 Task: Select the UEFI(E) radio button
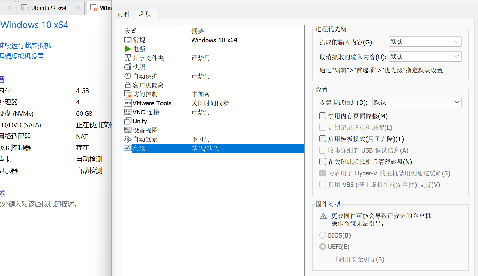[323, 247]
